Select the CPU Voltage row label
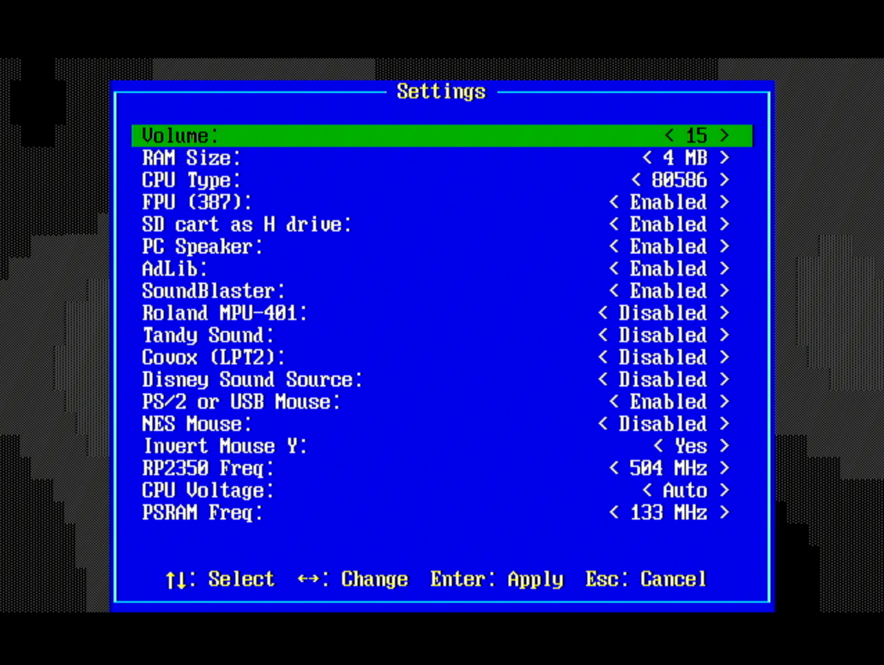Viewport: 884px width, 665px height. (208, 490)
